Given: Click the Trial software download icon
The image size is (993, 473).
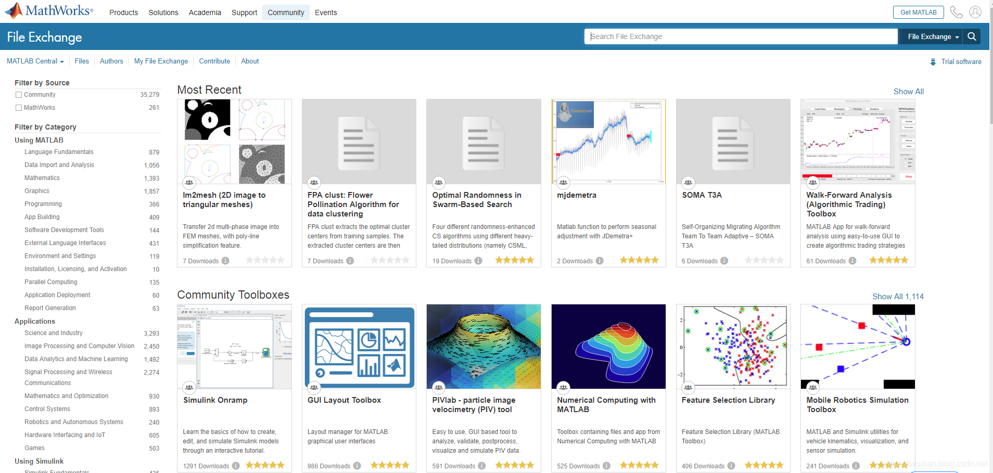Looking at the screenshot, I should click(933, 62).
